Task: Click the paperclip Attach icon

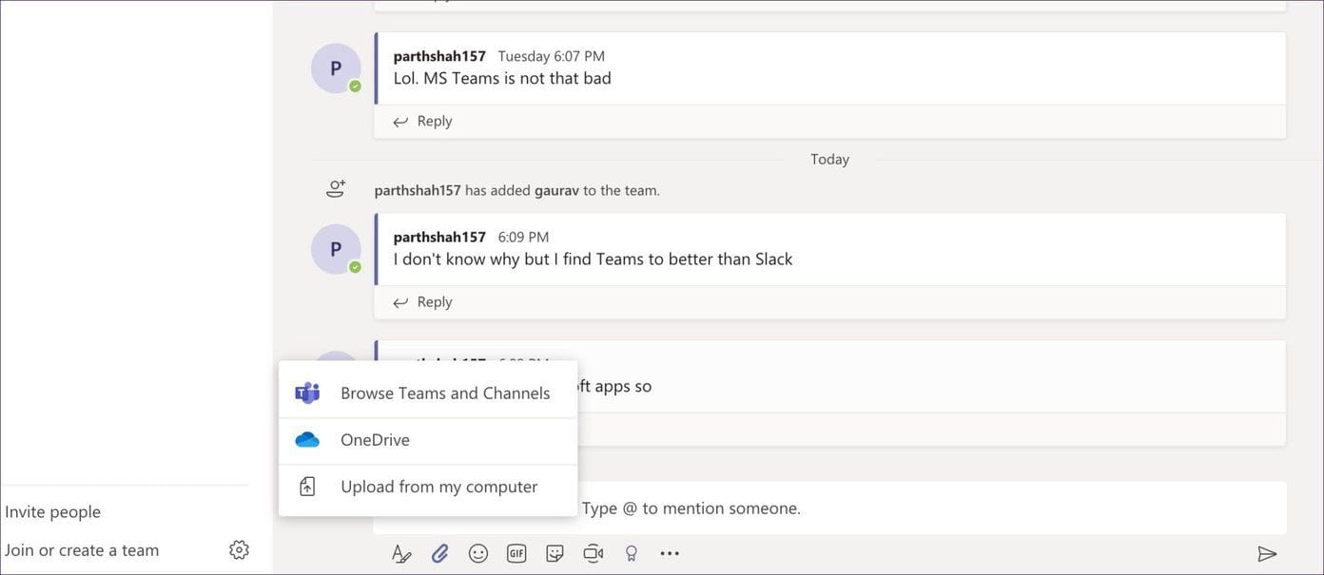Action: [x=439, y=553]
